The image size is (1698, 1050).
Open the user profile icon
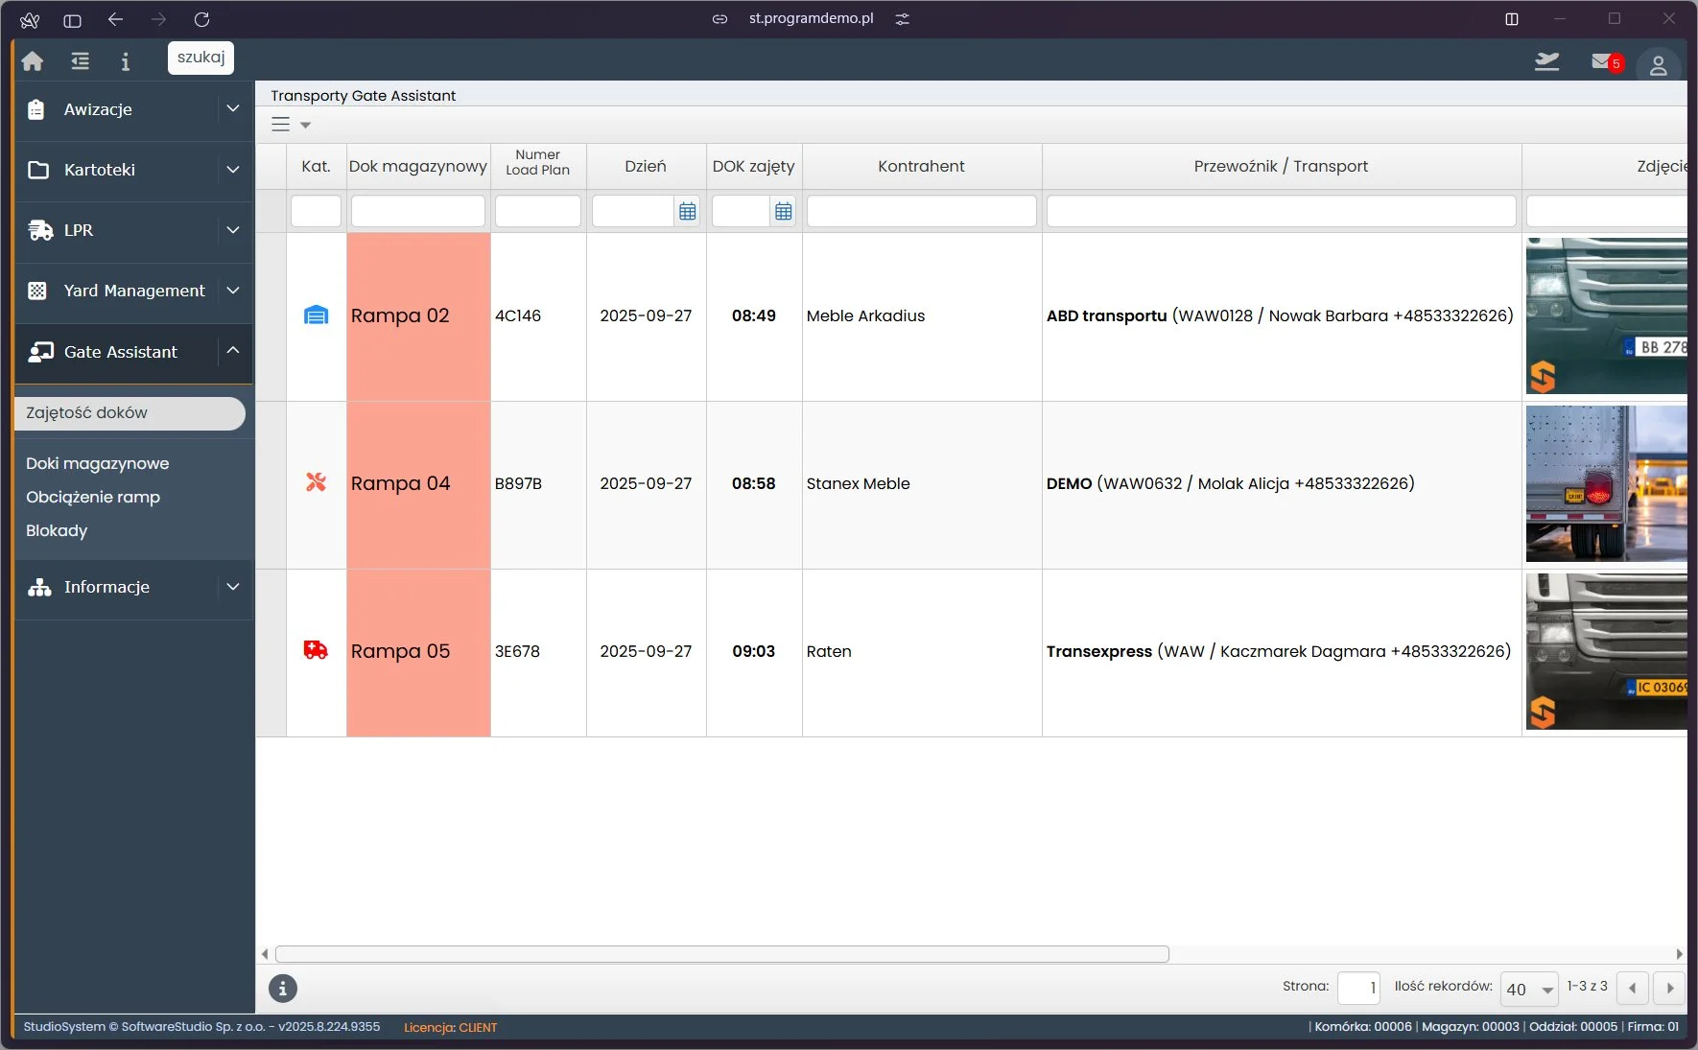pos(1658,65)
